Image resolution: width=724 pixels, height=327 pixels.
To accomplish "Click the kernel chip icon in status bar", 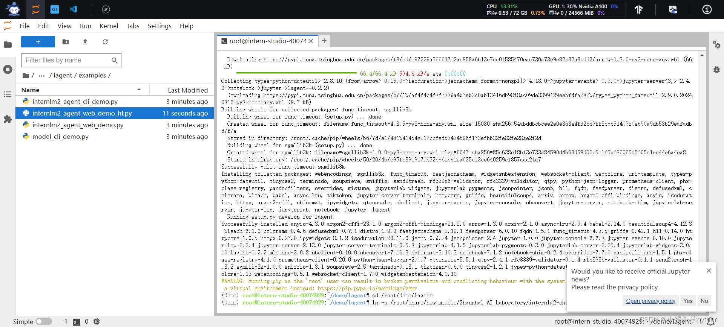I will [x=97, y=321].
